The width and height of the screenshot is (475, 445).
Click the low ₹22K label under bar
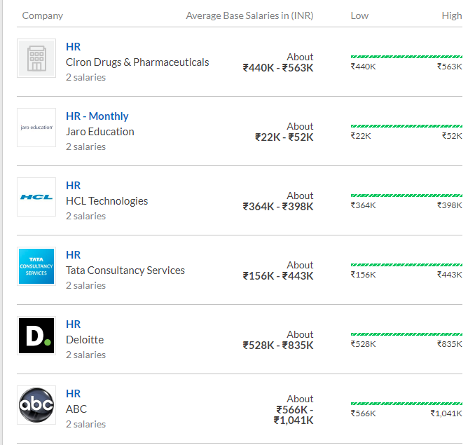click(361, 136)
